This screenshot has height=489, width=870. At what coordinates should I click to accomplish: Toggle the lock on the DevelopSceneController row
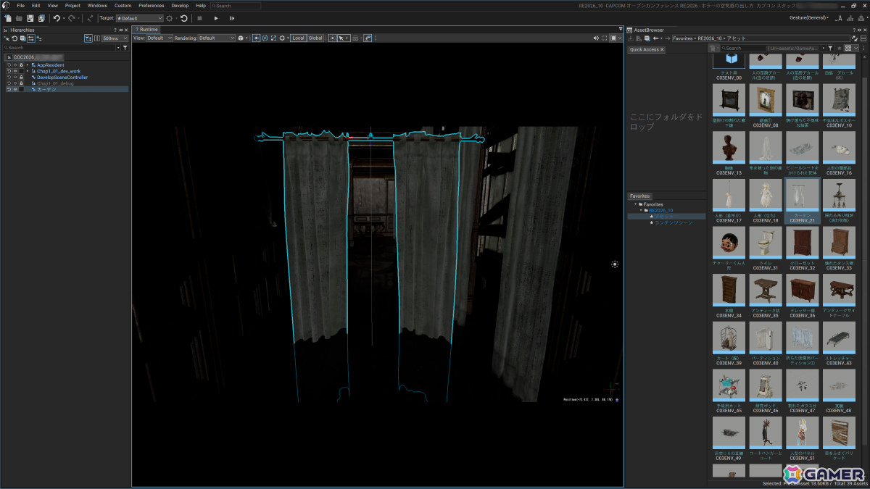(22, 78)
